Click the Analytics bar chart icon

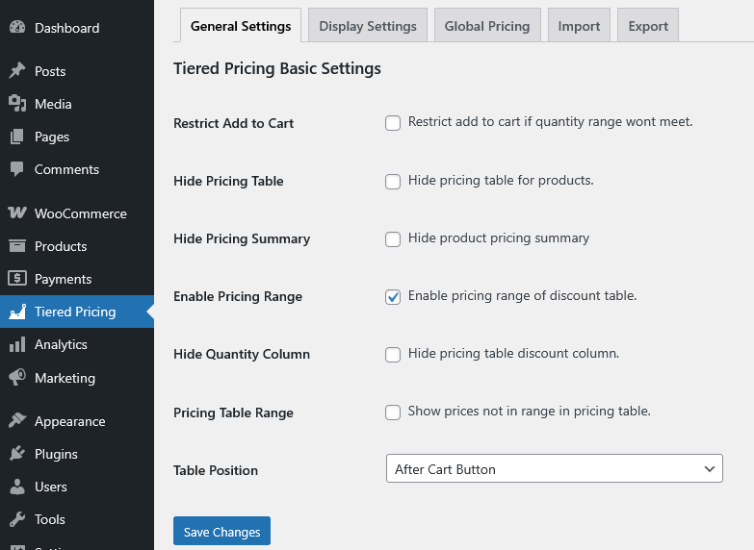coord(17,344)
